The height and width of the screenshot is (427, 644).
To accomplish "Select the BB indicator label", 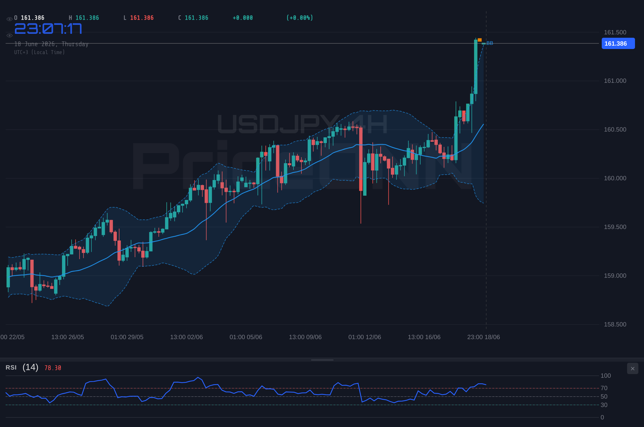I will click(490, 43).
